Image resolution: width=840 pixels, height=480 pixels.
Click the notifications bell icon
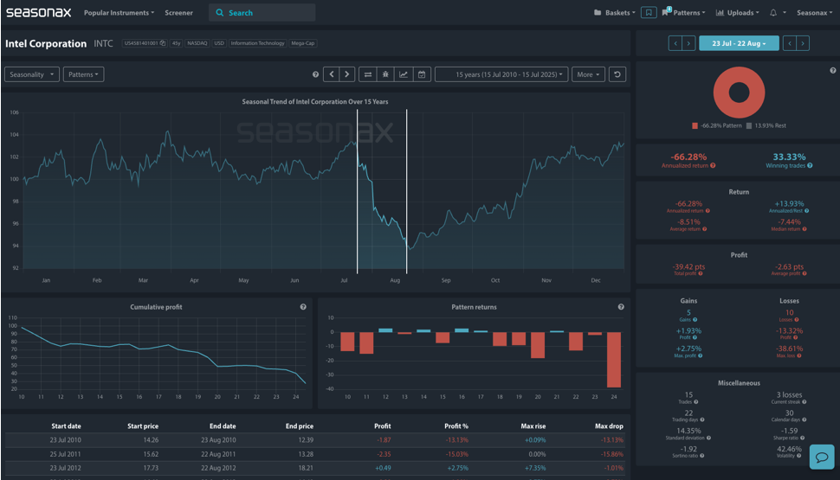pos(773,13)
